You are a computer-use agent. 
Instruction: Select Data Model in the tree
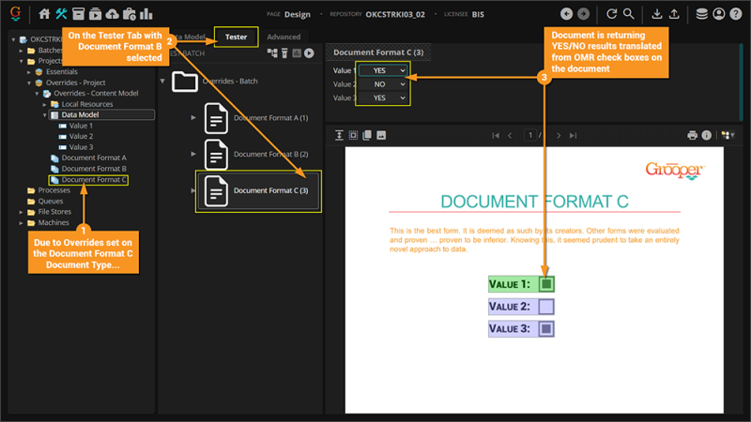pyautogui.click(x=101, y=114)
